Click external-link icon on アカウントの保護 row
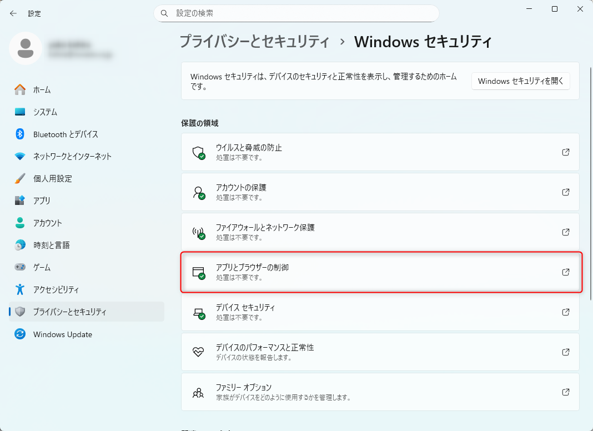 point(565,192)
